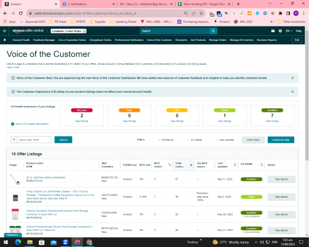The image size is (309, 247).
Task: Sort by Total orders column arrow
Action: (191, 165)
